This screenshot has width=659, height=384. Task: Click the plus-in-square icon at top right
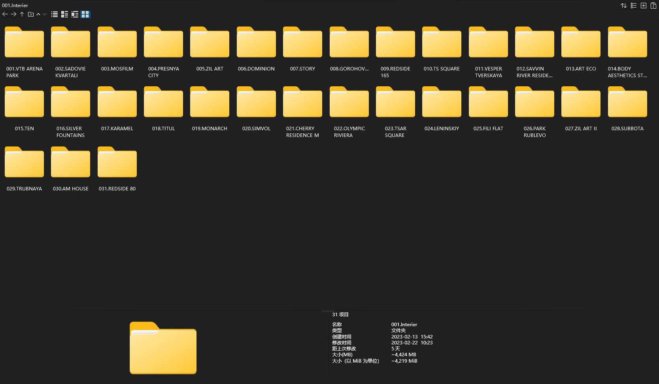pos(644,6)
